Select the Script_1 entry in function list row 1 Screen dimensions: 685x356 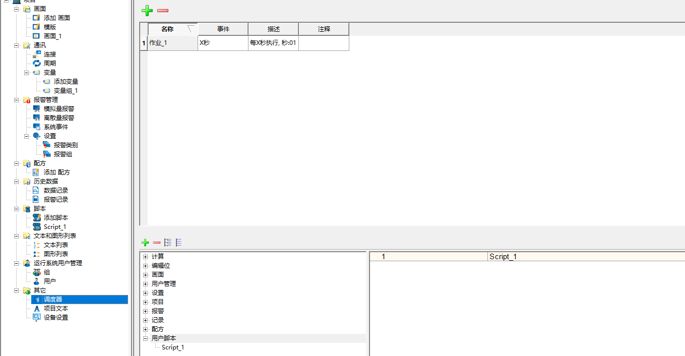[503, 257]
